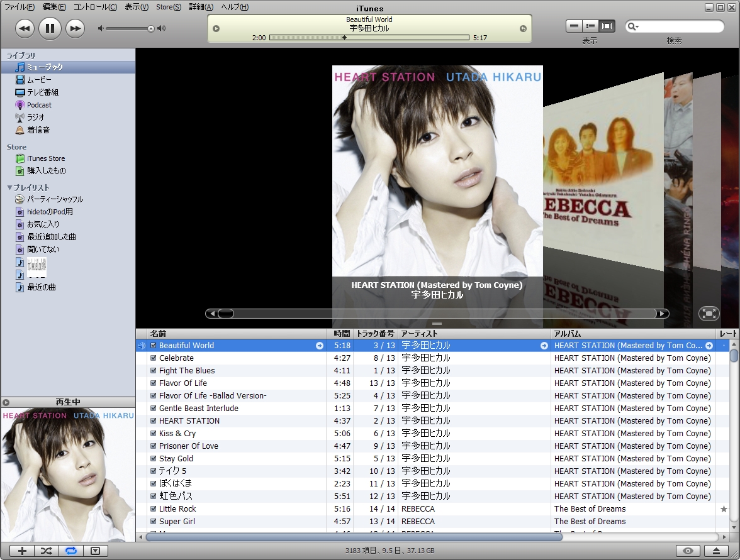
Task: Pause playback with the pause button
Action: pos(50,28)
